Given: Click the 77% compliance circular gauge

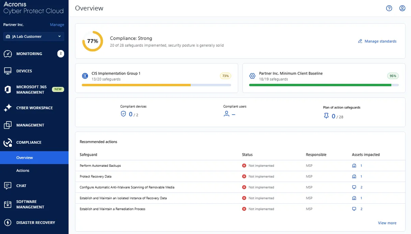Looking at the screenshot, I should click(92, 41).
